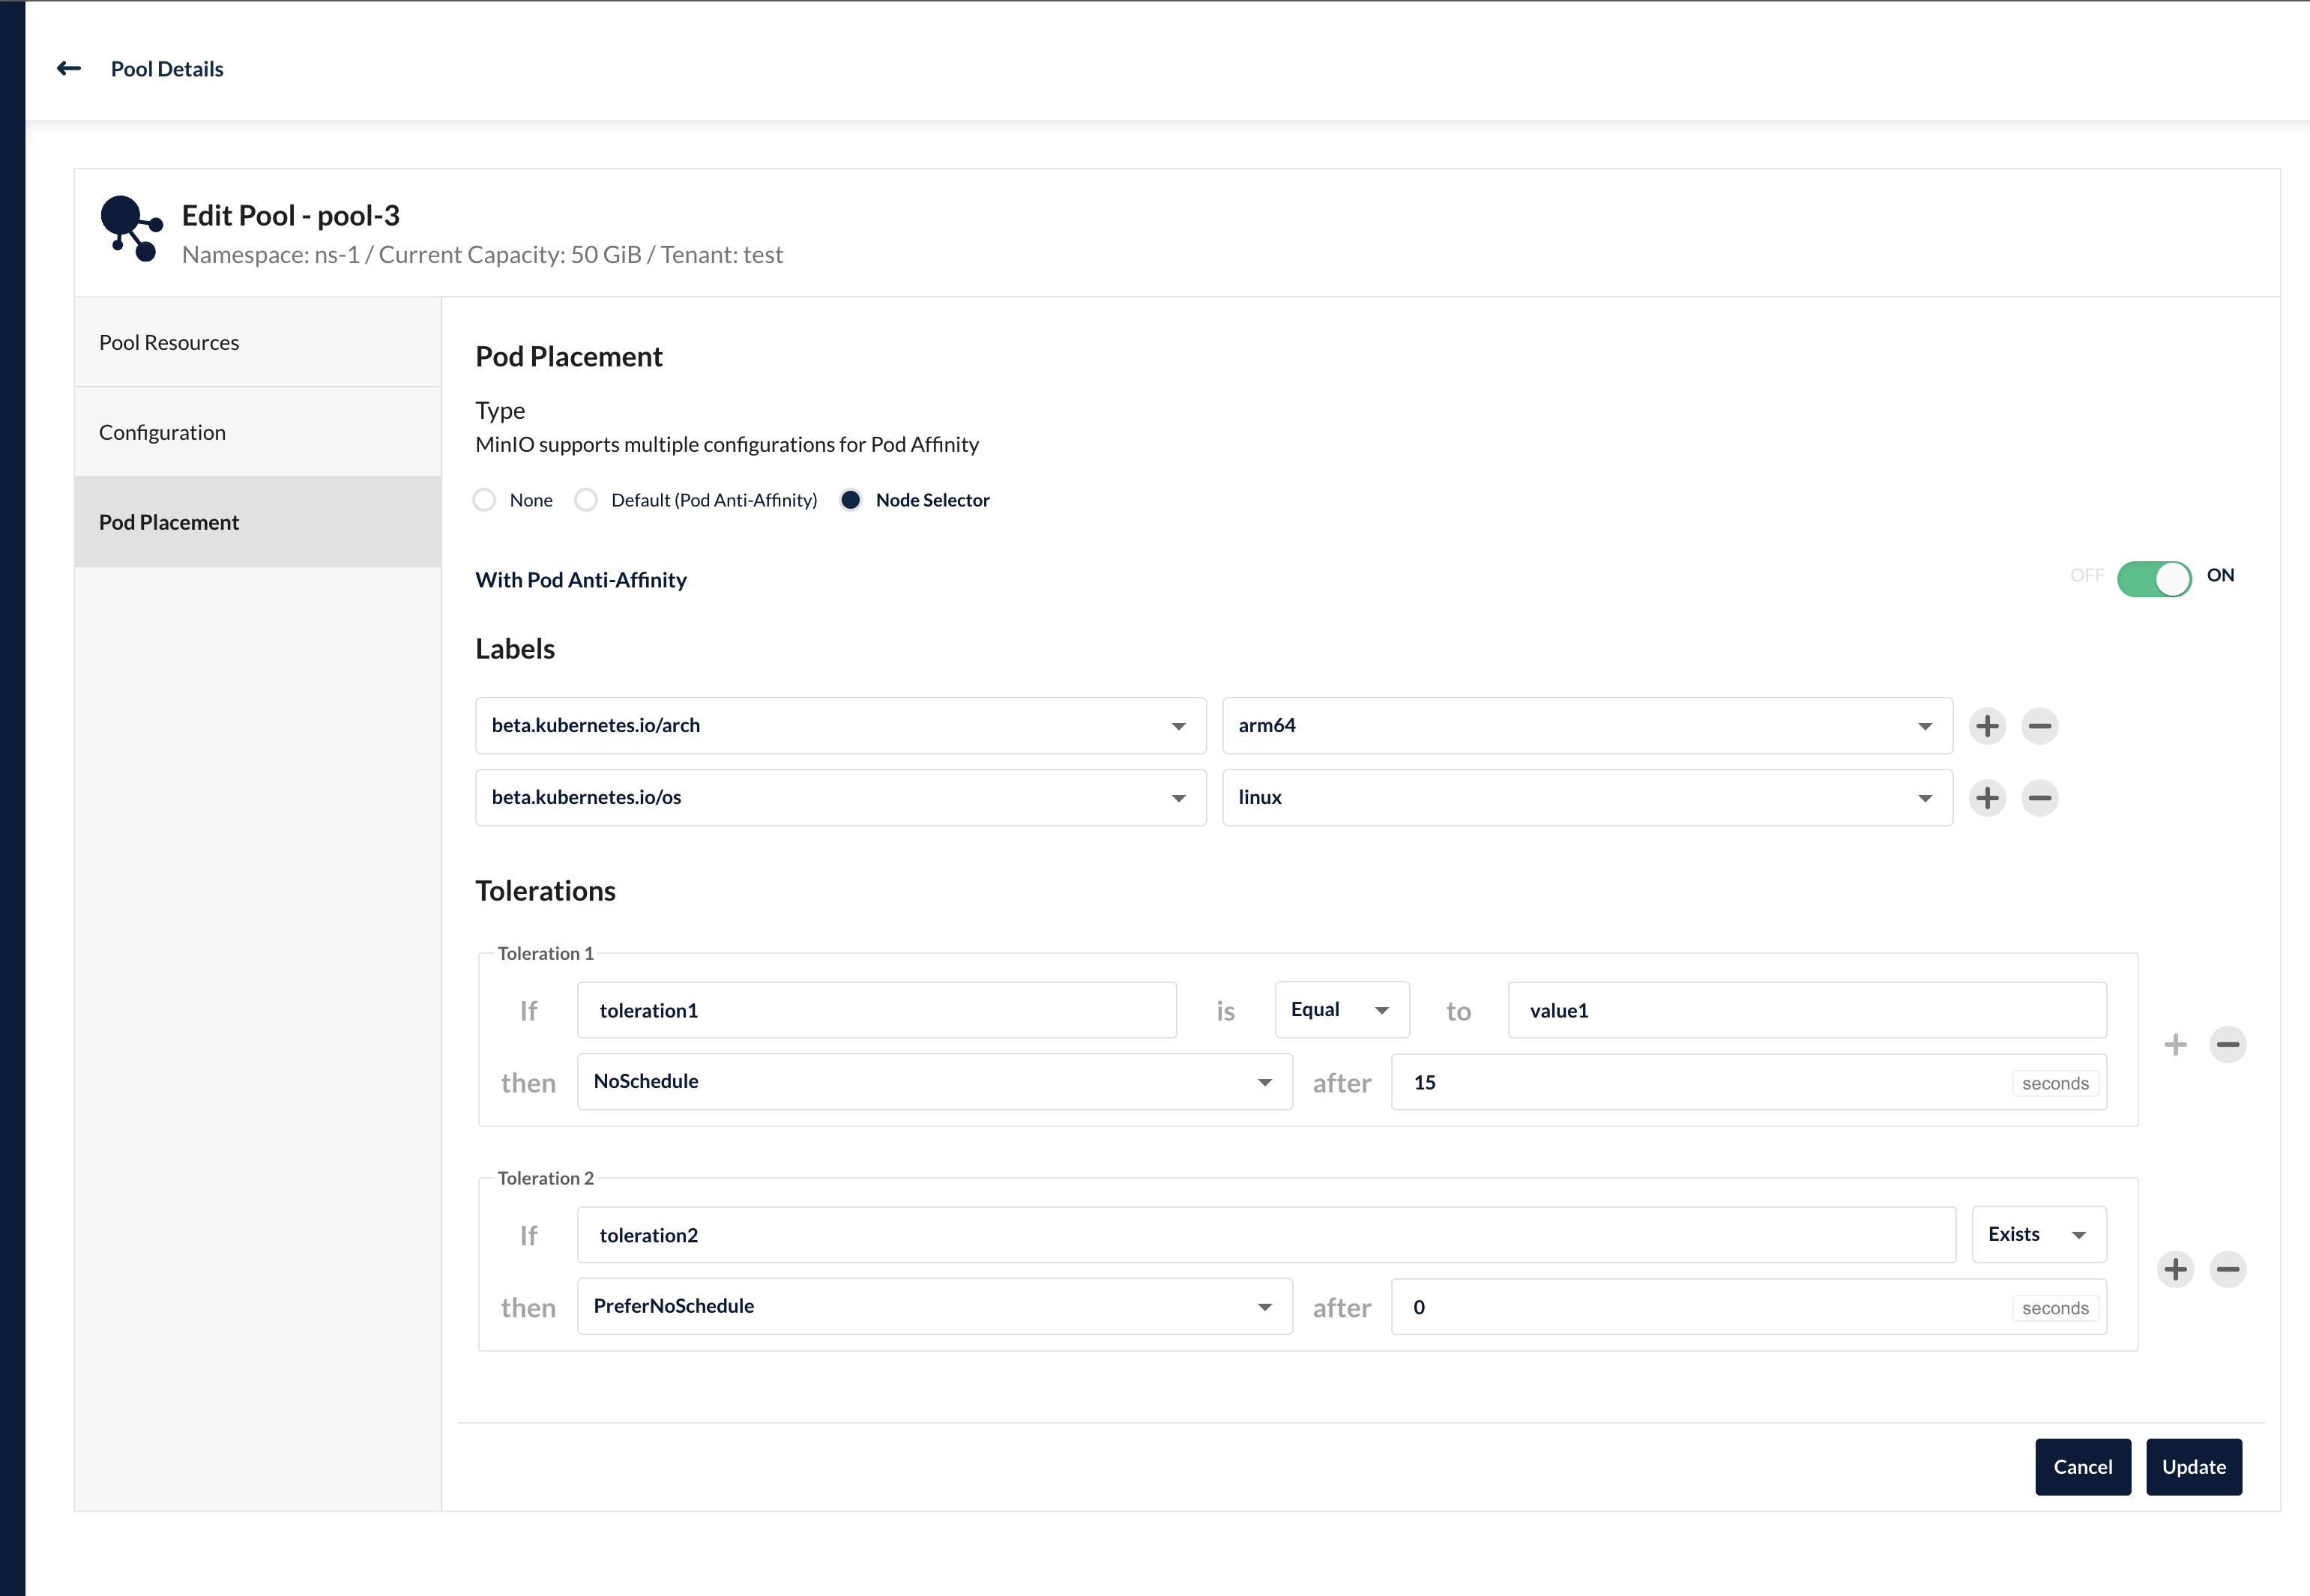The image size is (2310, 1596).
Task: Add a label row after beta.kubernetes.io/os
Action: 1987,798
